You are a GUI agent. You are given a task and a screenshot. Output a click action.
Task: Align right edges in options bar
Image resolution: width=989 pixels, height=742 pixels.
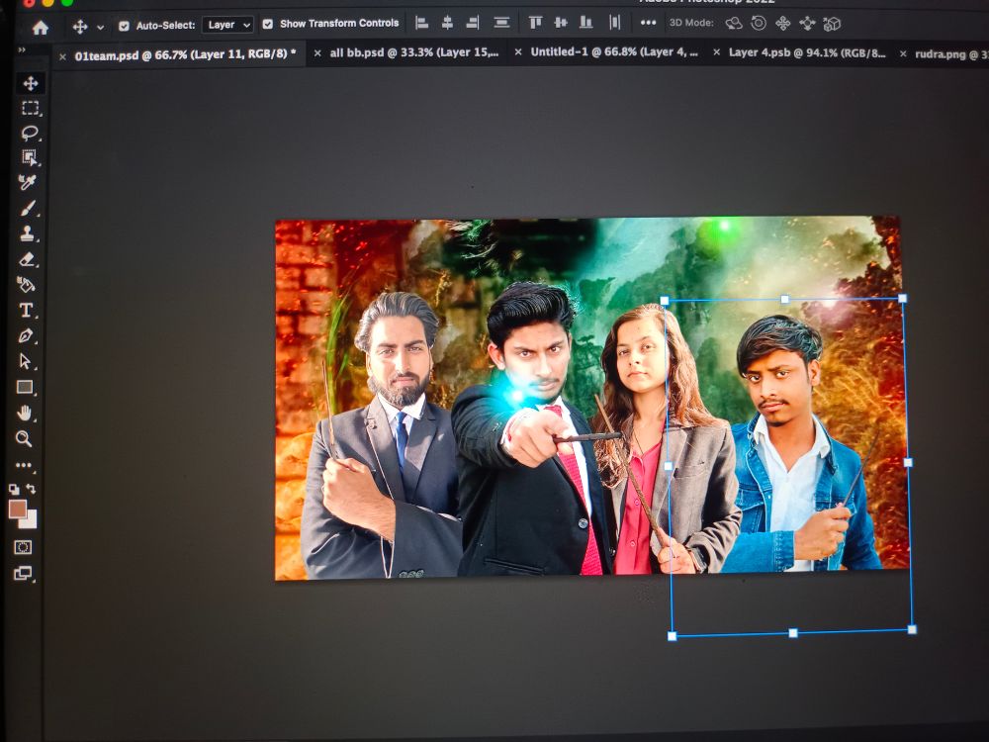point(473,24)
